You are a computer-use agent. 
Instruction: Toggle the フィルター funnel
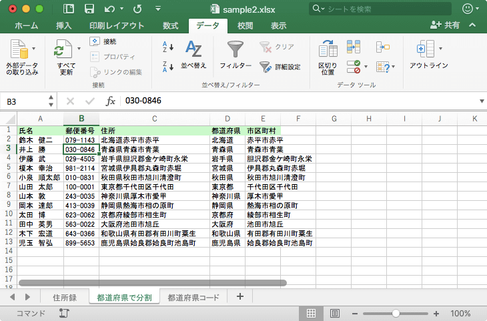click(235, 55)
